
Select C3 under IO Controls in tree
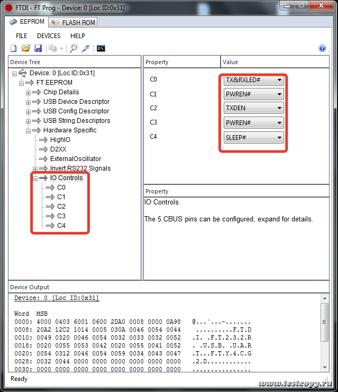coord(61,216)
